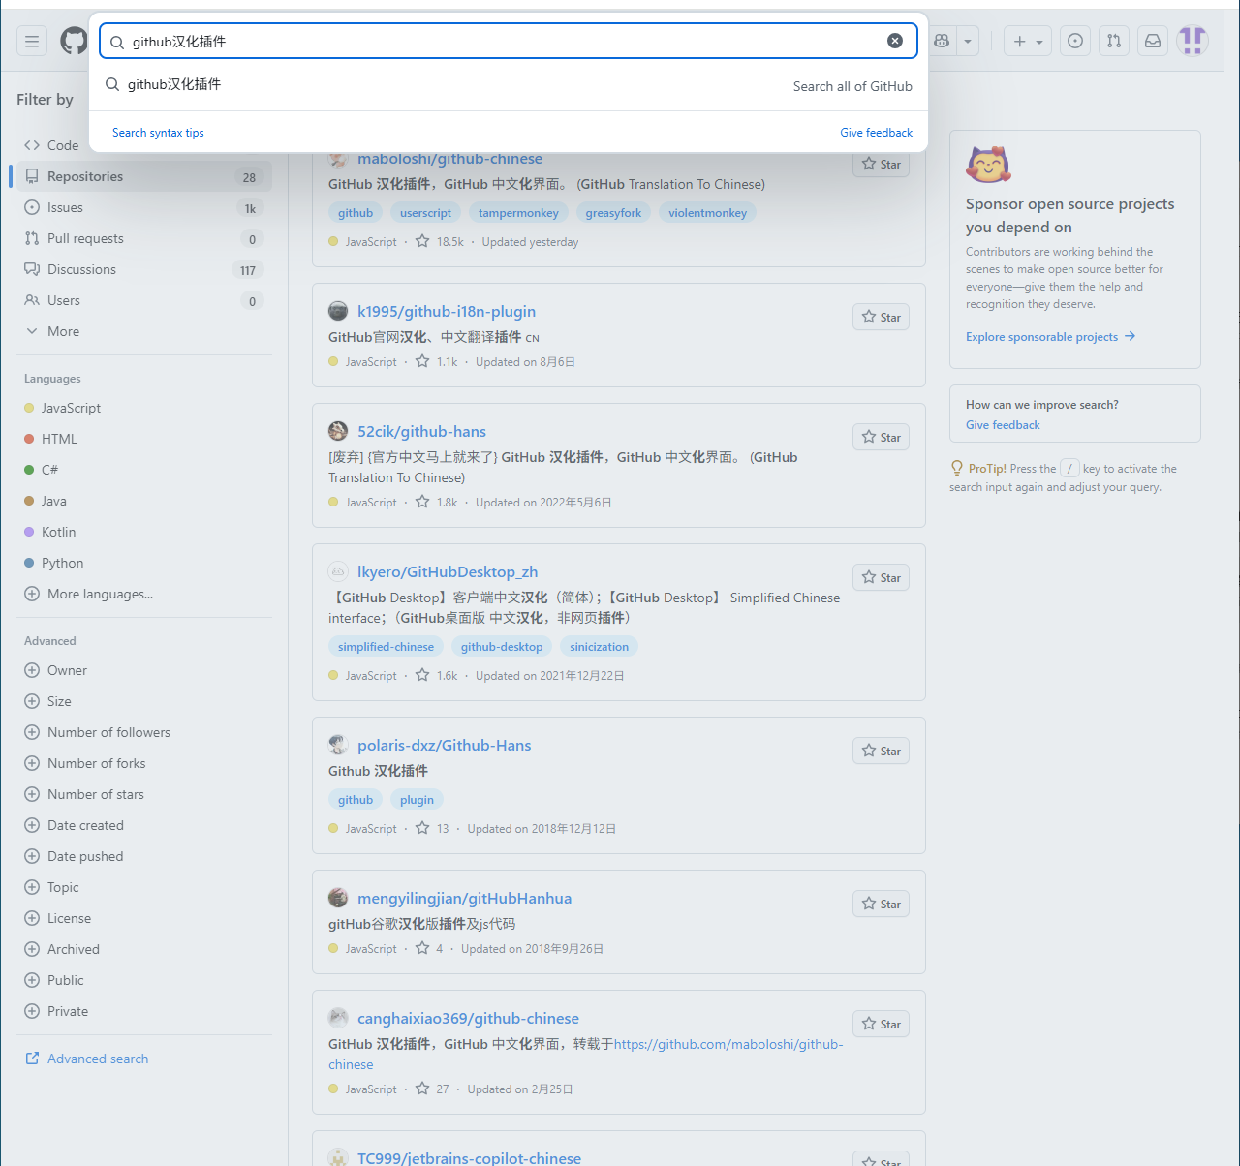Open the notifications inbox icon

(x=1153, y=41)
